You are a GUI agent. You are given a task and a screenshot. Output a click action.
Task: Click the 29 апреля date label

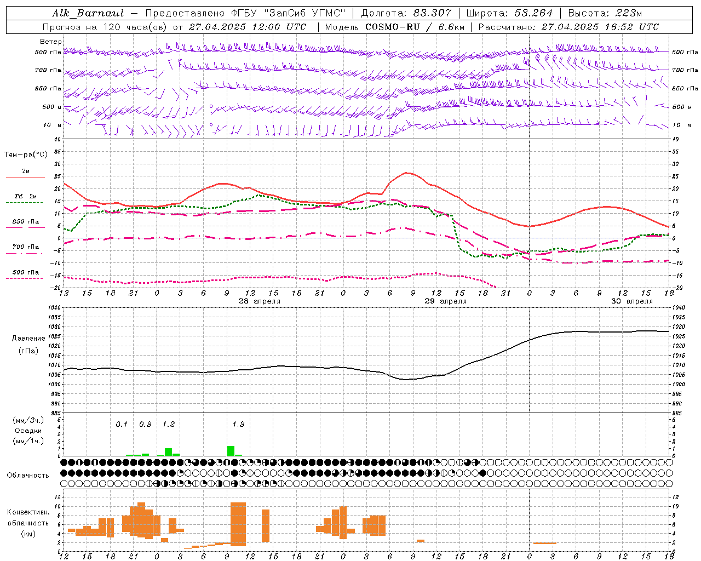[445, 301]
